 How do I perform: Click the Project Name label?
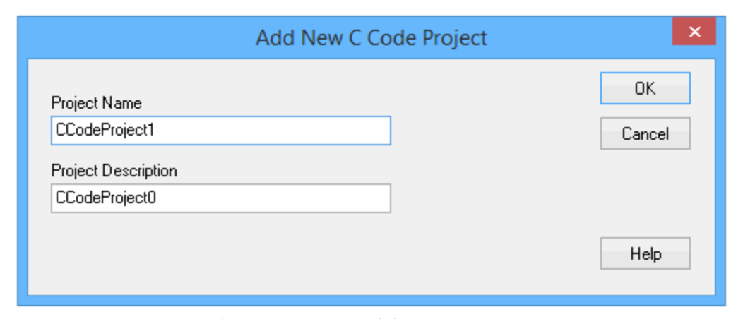[96, 103]
